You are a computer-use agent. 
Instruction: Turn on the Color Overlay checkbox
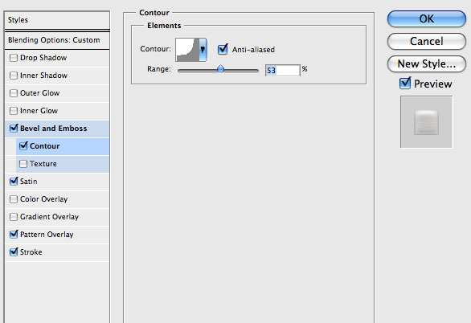click(14, 199)
